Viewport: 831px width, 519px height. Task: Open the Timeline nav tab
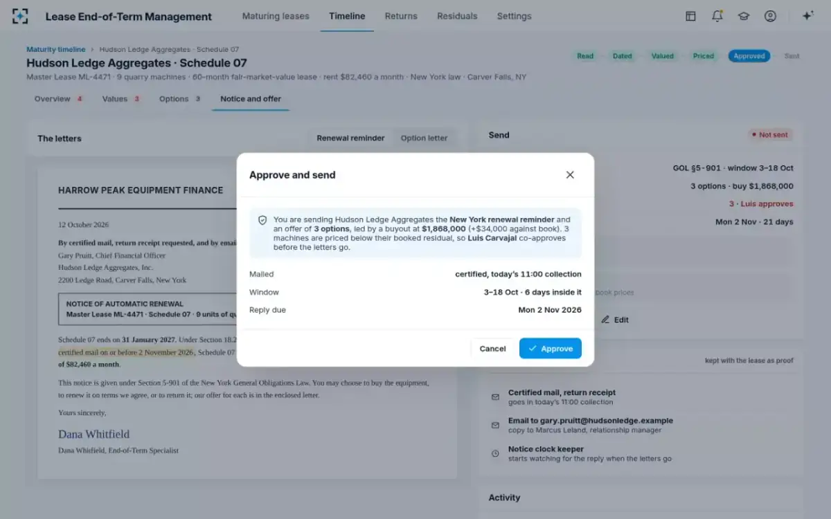click(x=347, y=16)
